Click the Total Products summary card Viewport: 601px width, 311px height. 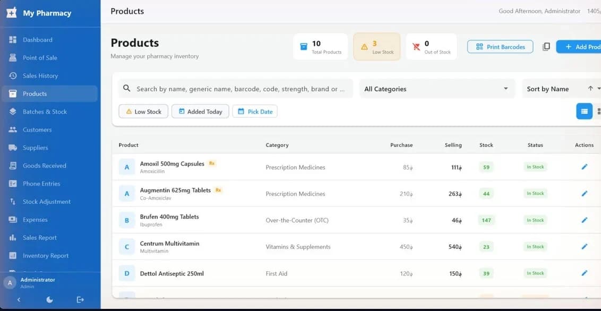pos(321,47)
